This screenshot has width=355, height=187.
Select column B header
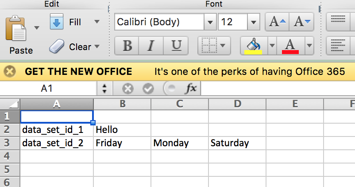pyautogui.click(x=122, y=104)
